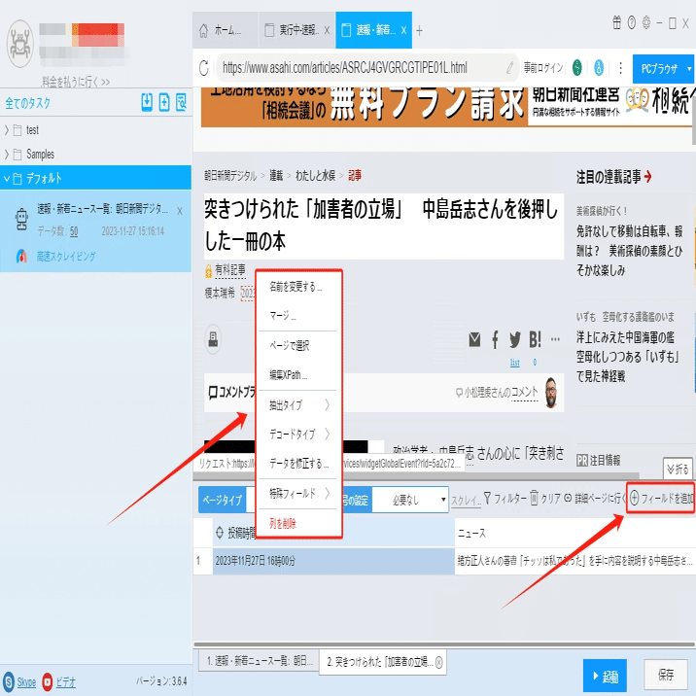Click the 注目の連載記事 heading link
The width and height of the screenshot is (696, 696).
613,177
